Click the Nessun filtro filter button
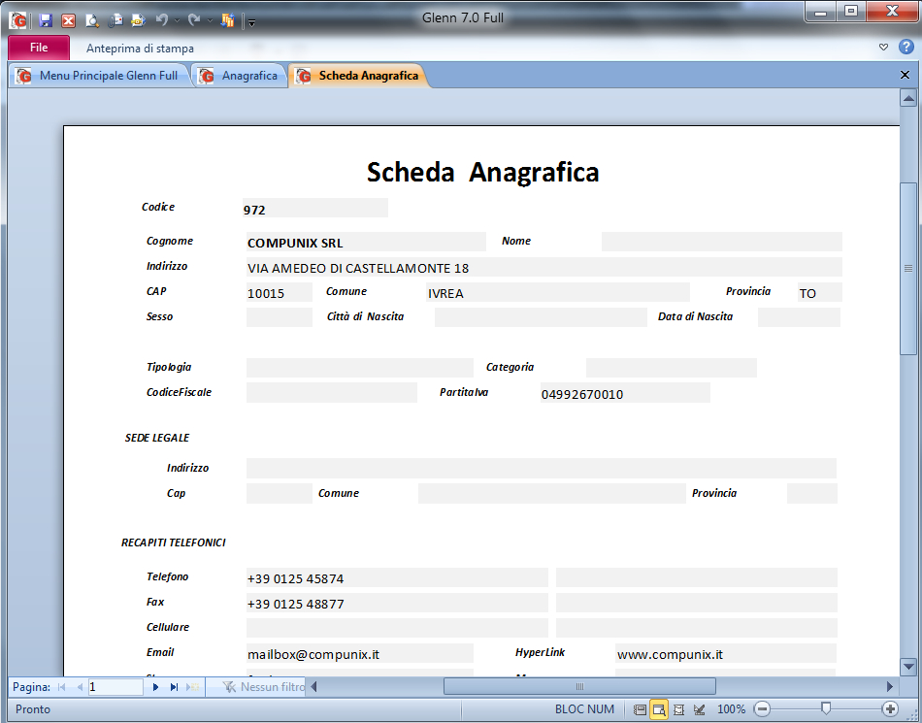The height and width of the screenshot is (723, 922). [x=263, y=686]
